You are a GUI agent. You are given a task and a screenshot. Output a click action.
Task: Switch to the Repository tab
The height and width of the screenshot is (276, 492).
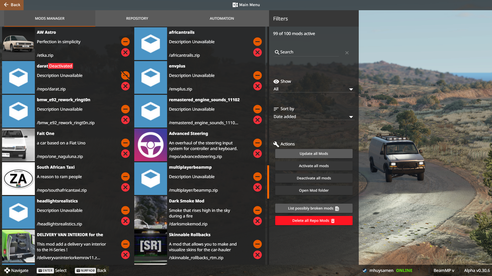click(x=137, y=18)
